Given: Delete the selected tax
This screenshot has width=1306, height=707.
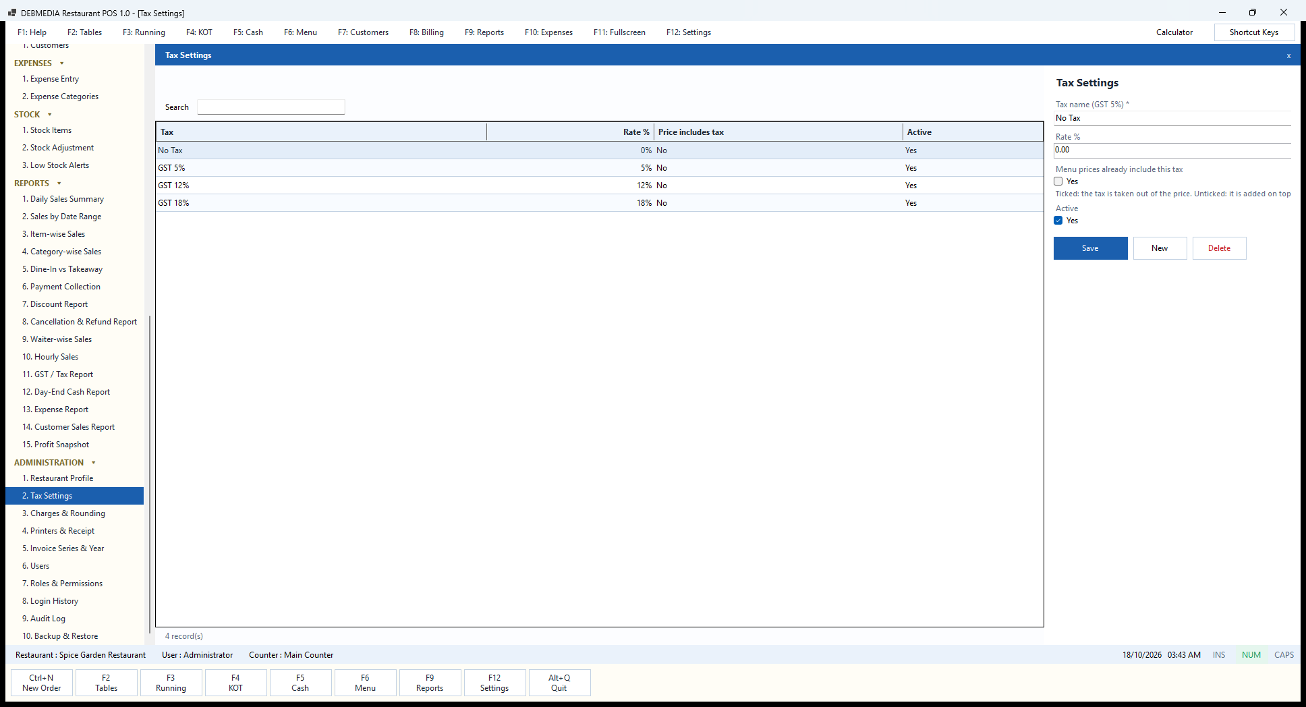Looking at the screenshot, I should click(1219, 248).
